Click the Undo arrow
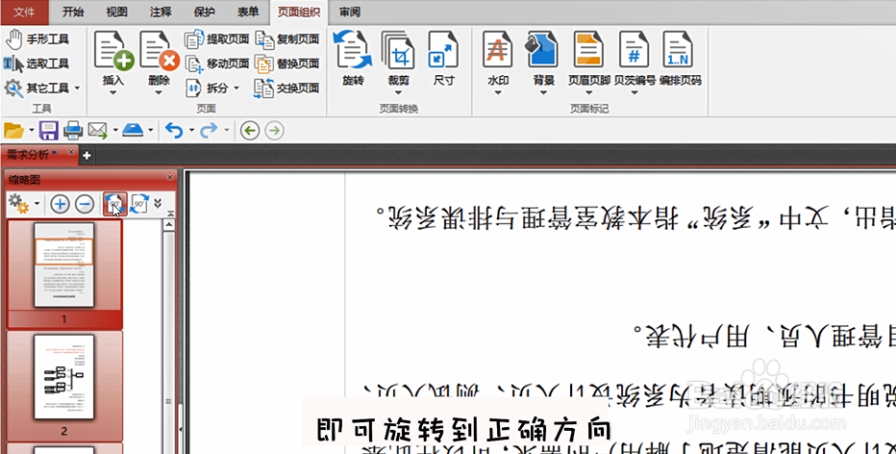 click(x=174, y=131)
